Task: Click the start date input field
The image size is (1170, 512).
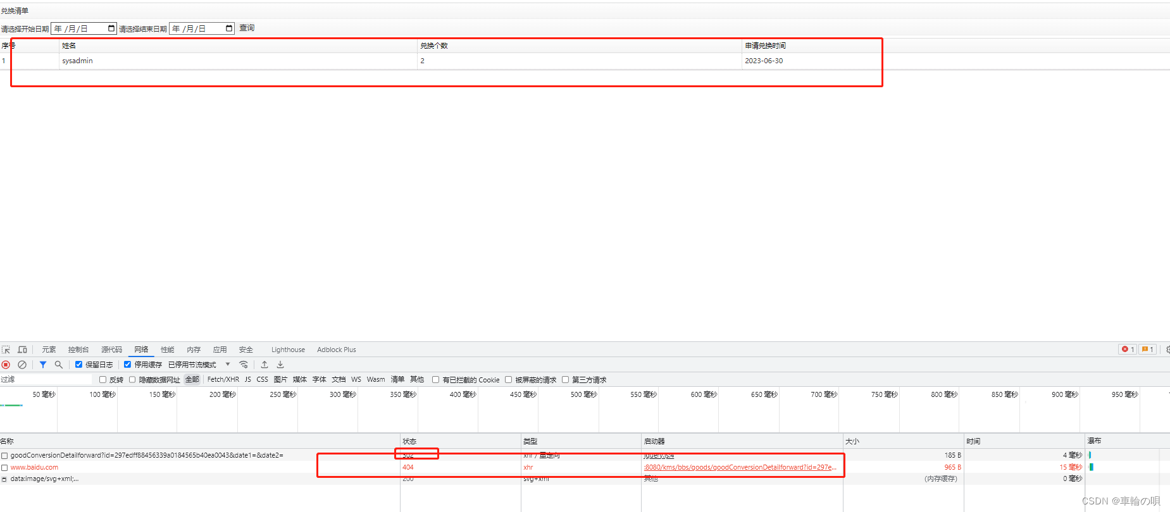Action: [84, 28]
